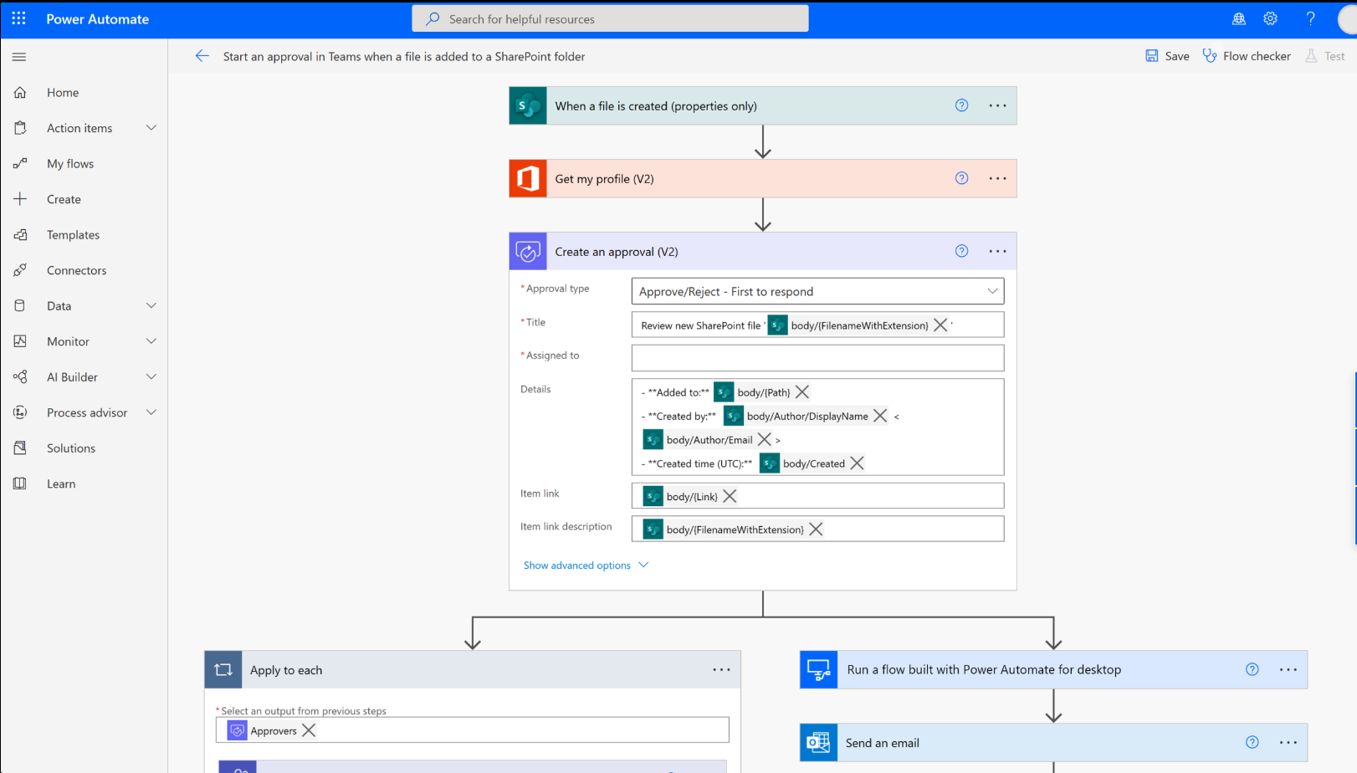Open the environments icon in header
This screenshot has height=773, width=1357.
tap(1239, 18)
